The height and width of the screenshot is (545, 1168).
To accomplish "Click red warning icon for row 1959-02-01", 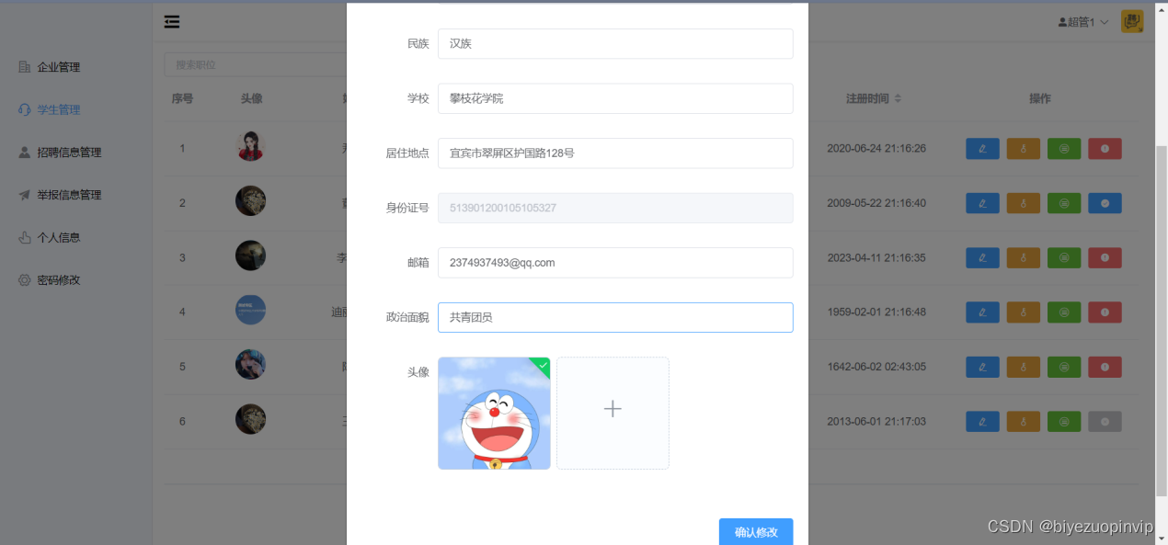I will (x=1105, y=312).
